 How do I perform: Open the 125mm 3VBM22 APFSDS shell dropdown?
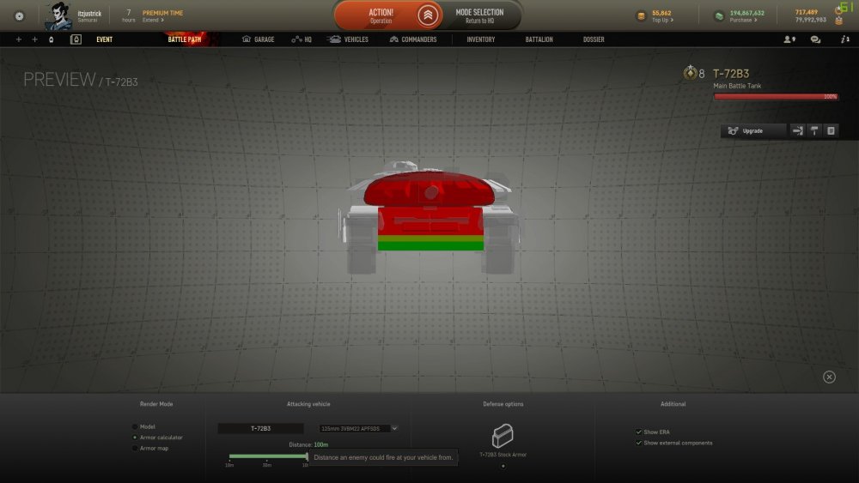[x=358, y=428]
